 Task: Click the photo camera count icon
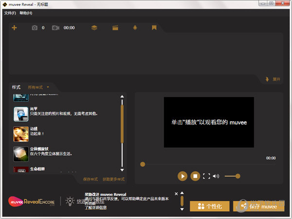point(35,28)
